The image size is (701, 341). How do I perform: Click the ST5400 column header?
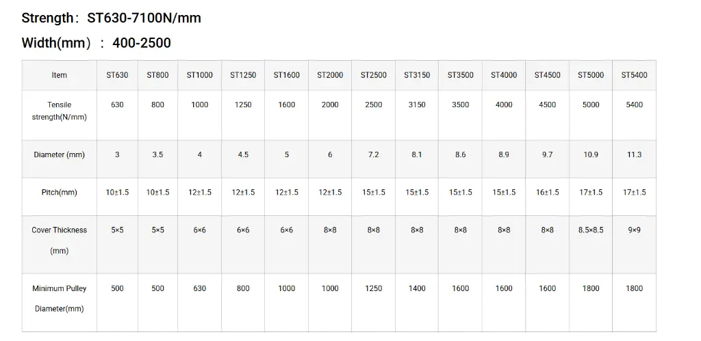(x=634, y=75)
